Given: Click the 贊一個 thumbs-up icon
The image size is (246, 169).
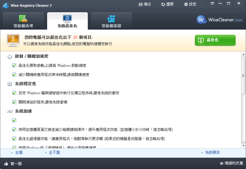Looking at the screenshot, I should point(6,164).
